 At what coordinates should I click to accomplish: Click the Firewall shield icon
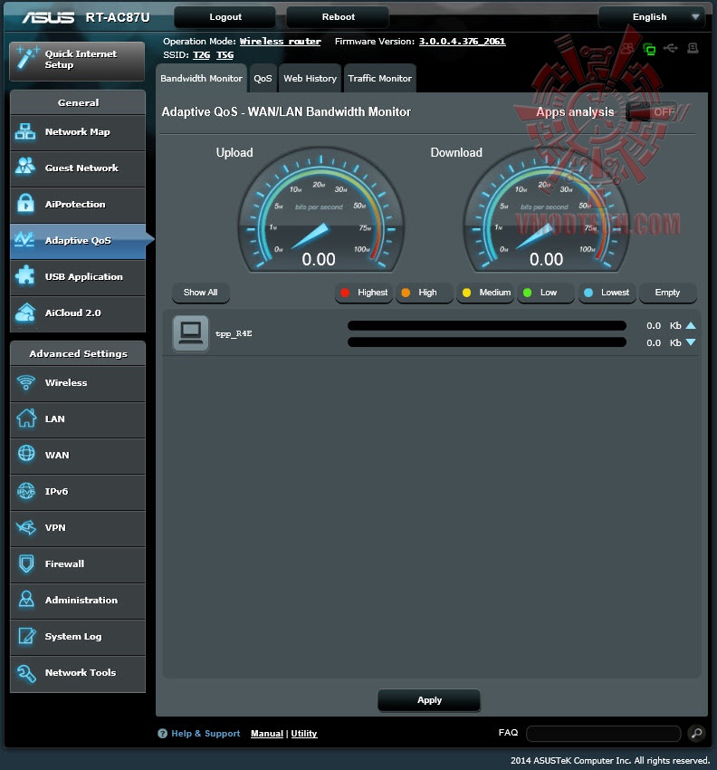pos(26,563)
